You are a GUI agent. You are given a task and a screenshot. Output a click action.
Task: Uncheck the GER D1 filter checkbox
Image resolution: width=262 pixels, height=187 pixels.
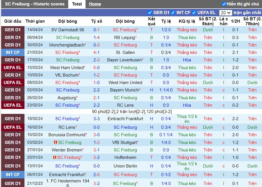pyautogui.click(x=150, y=13)
